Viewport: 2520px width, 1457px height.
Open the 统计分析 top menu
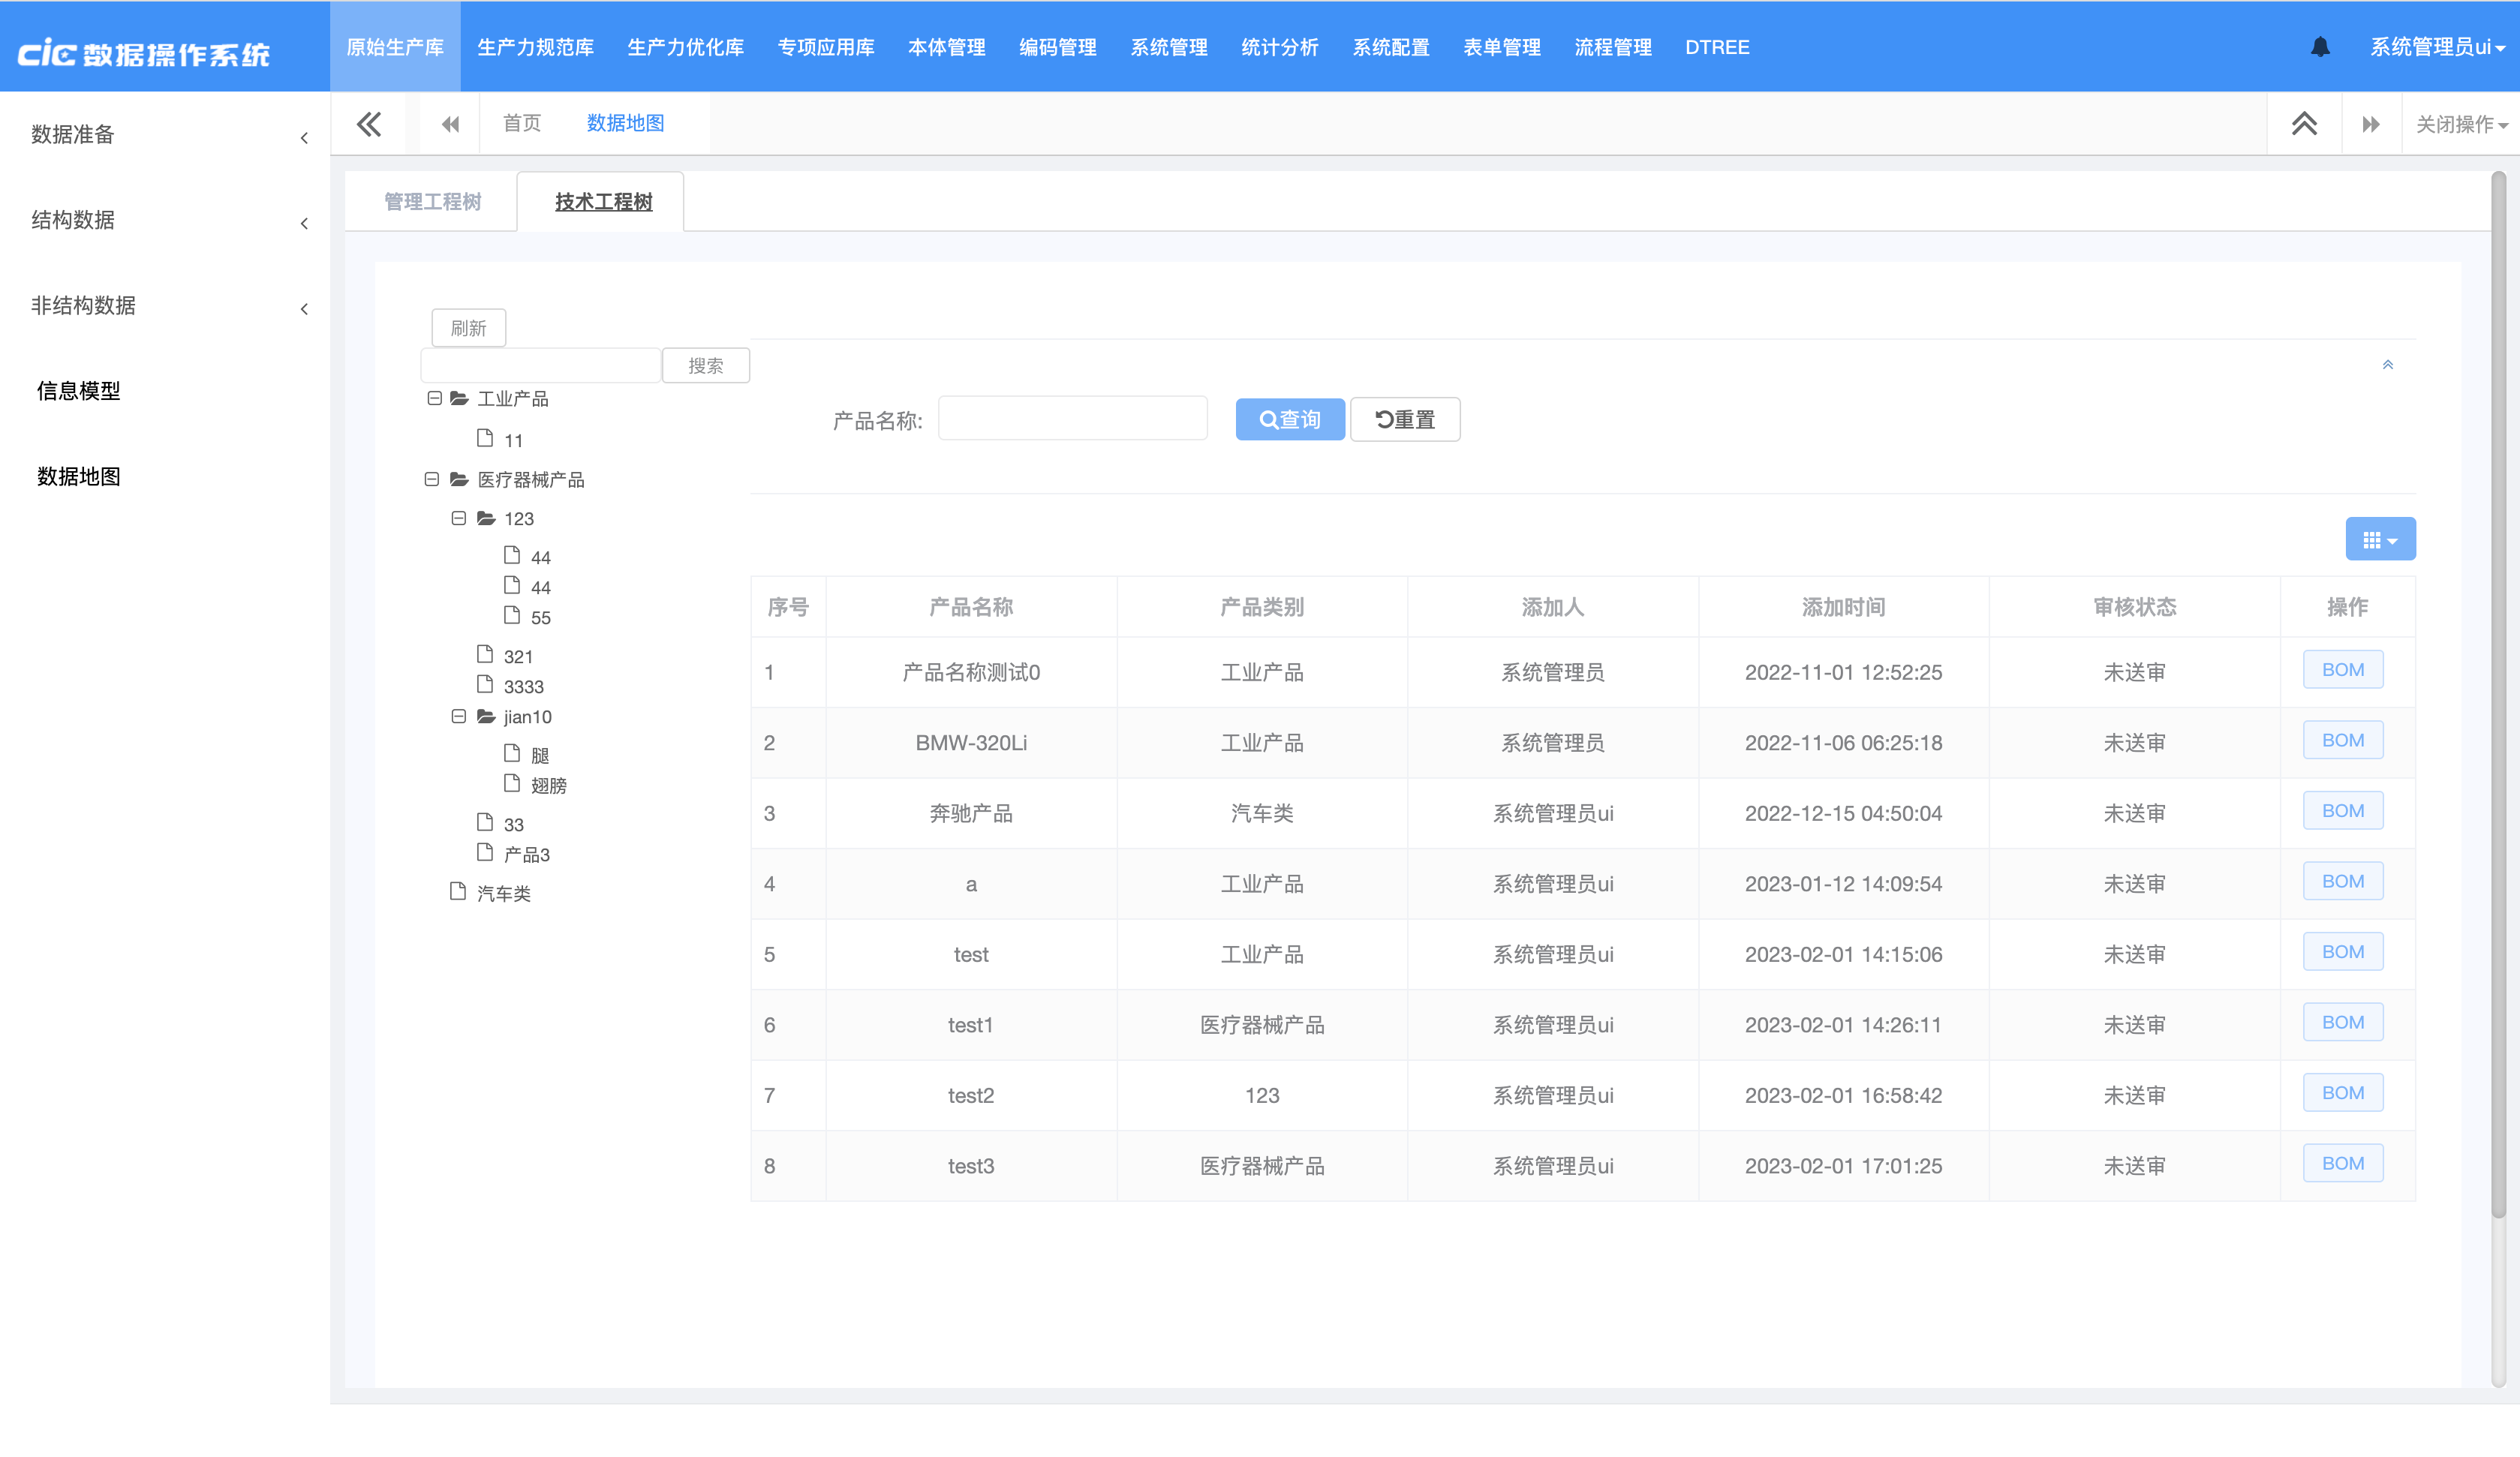pos(1279,47)
